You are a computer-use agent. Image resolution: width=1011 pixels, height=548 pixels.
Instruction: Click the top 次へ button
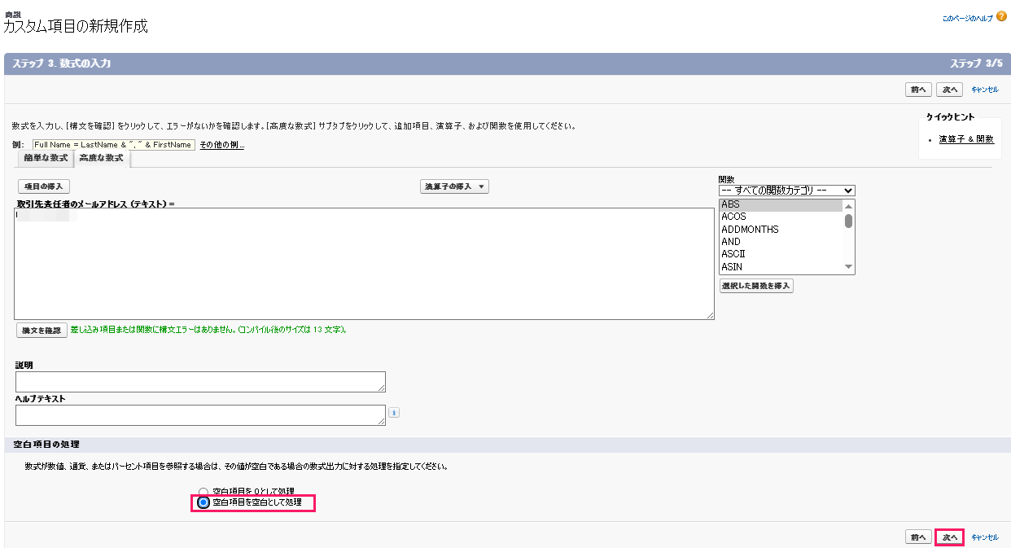[x=950, y=90]
